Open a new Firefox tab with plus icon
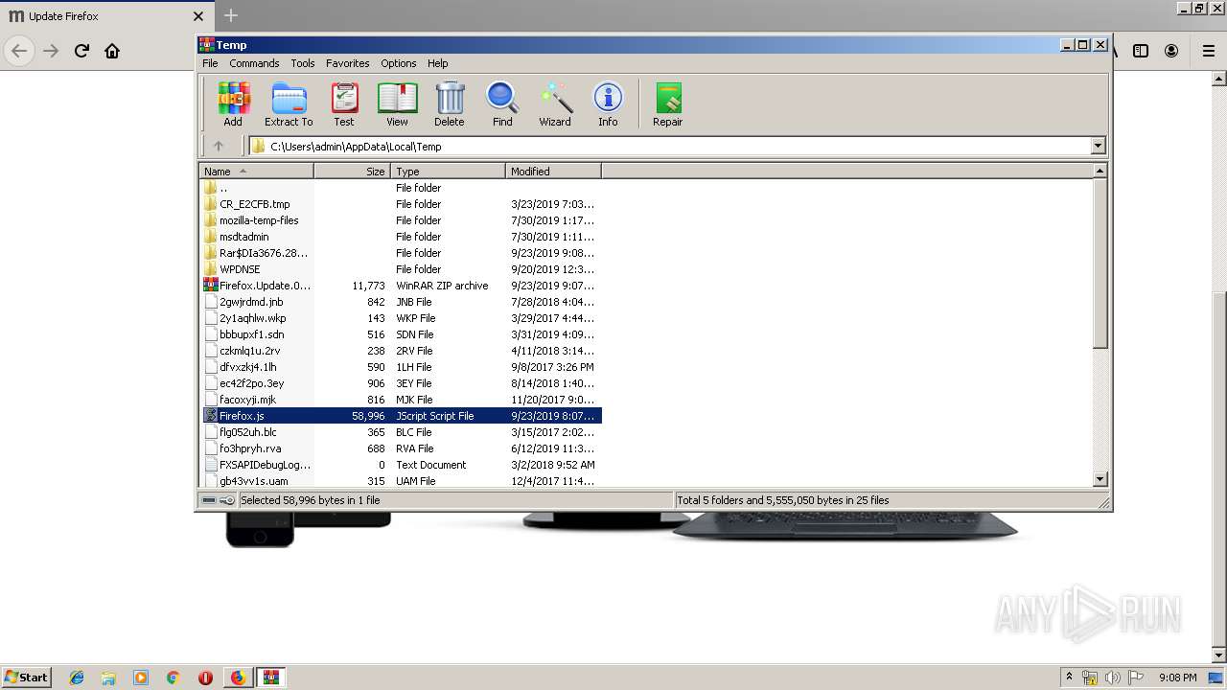 click(x=231, y=15)
